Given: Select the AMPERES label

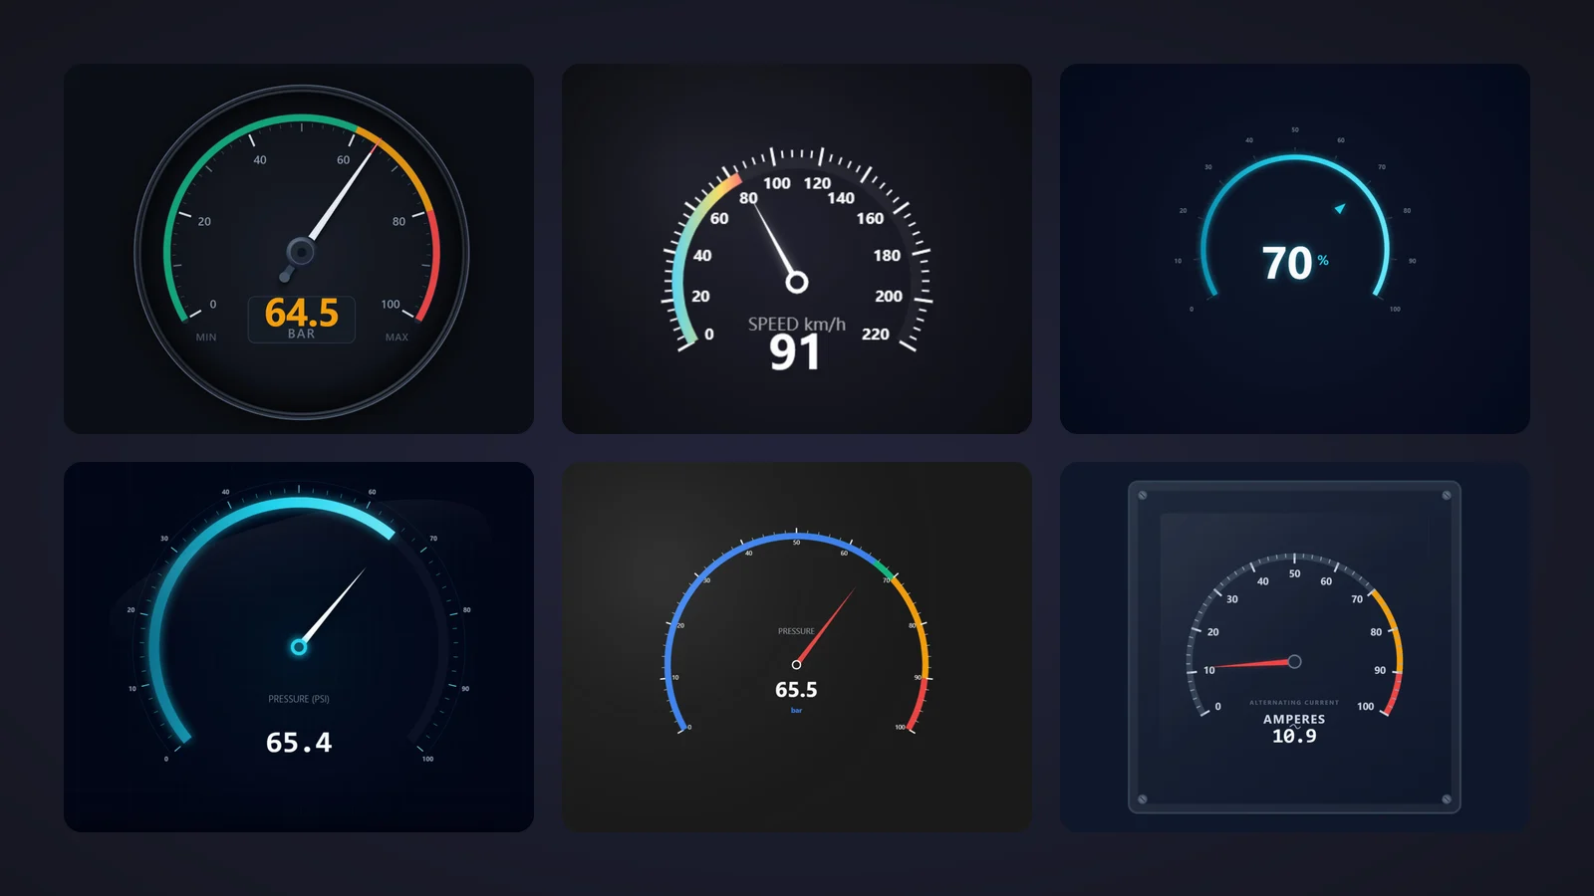Looking at the screenshot, I should click(x=1294, y=719).
